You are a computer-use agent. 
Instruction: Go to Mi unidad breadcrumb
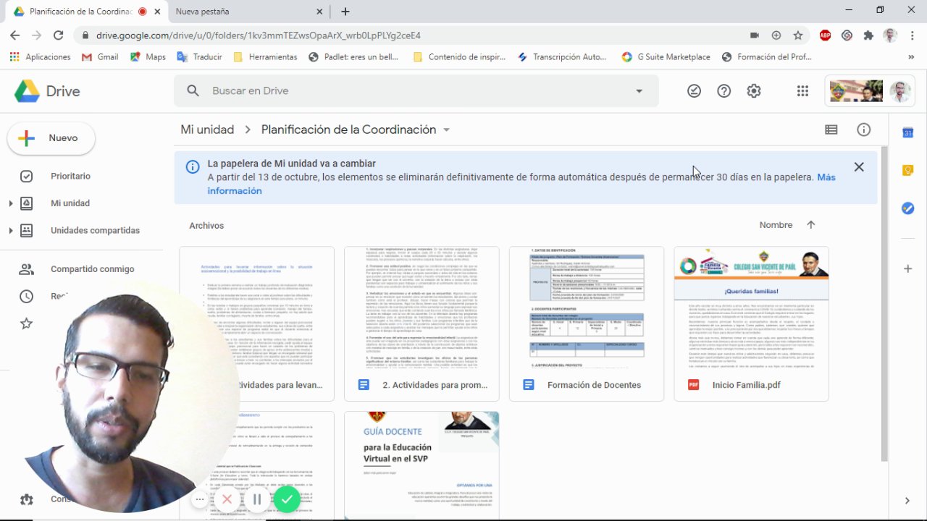[x=207, y=130]
